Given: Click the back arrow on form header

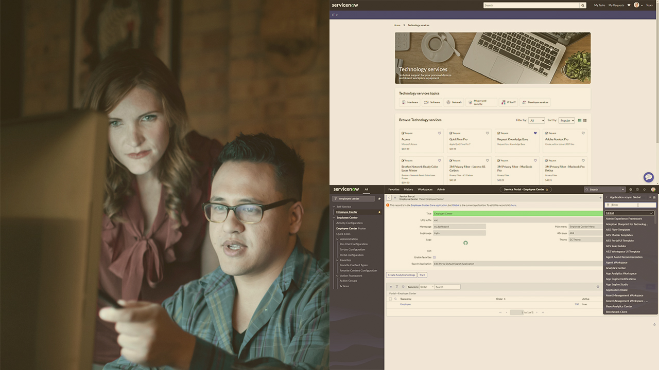Looking at the screenshot, I should pos(389,197).
